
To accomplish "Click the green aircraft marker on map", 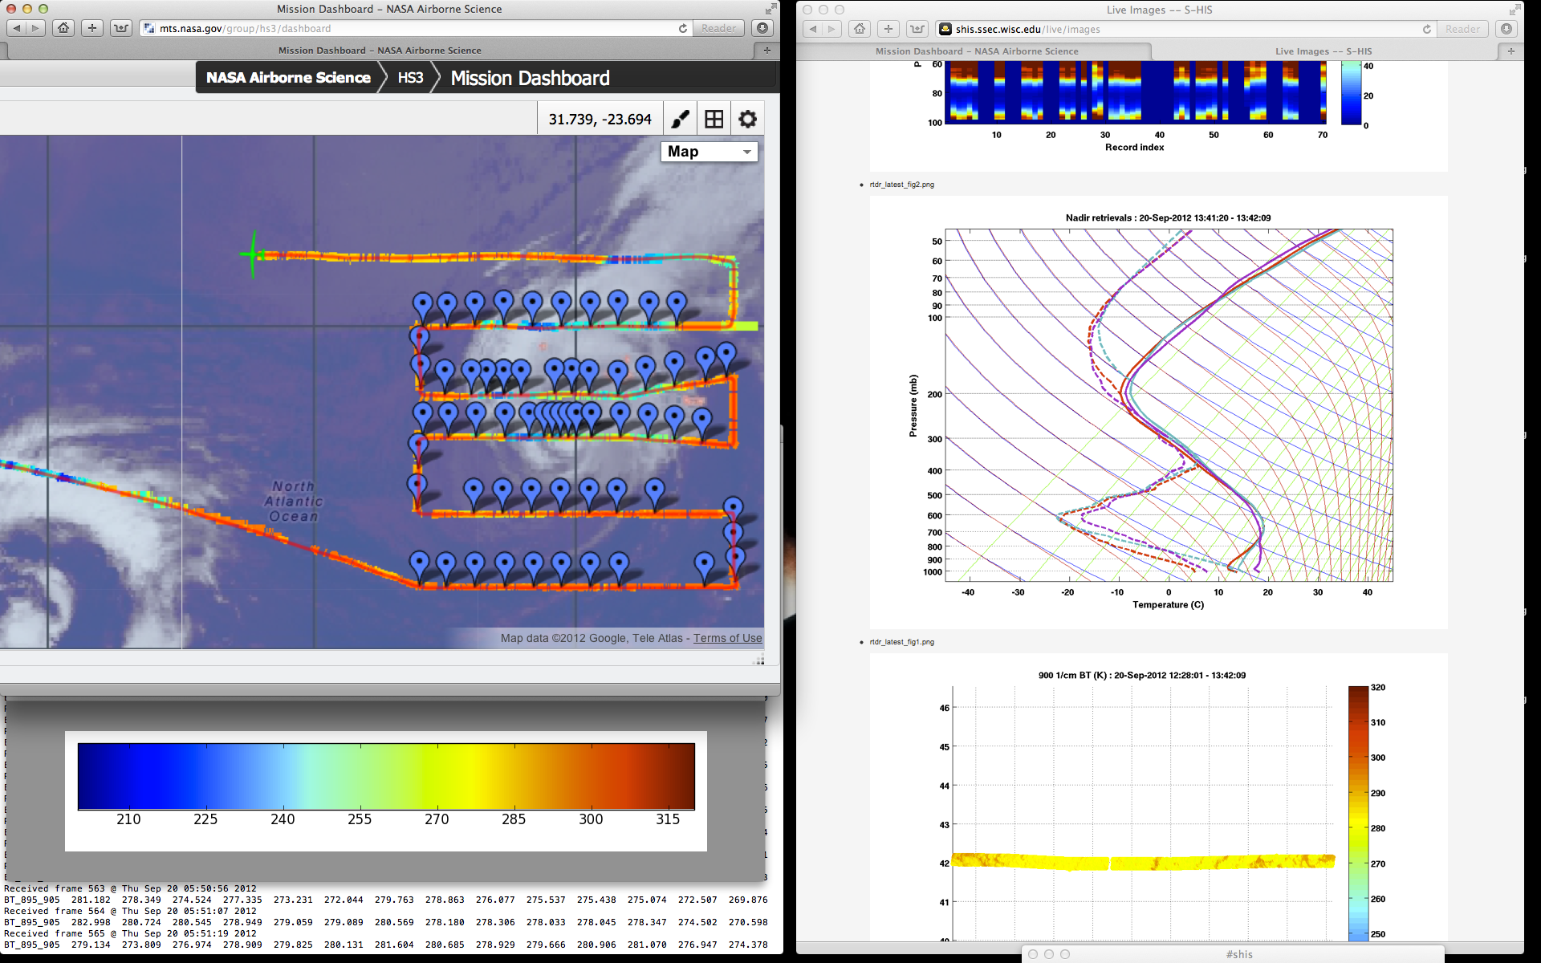I will [x=253, y=254].
